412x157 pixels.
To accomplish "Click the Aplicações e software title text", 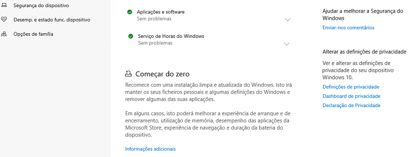I will (x=160, y=12).
